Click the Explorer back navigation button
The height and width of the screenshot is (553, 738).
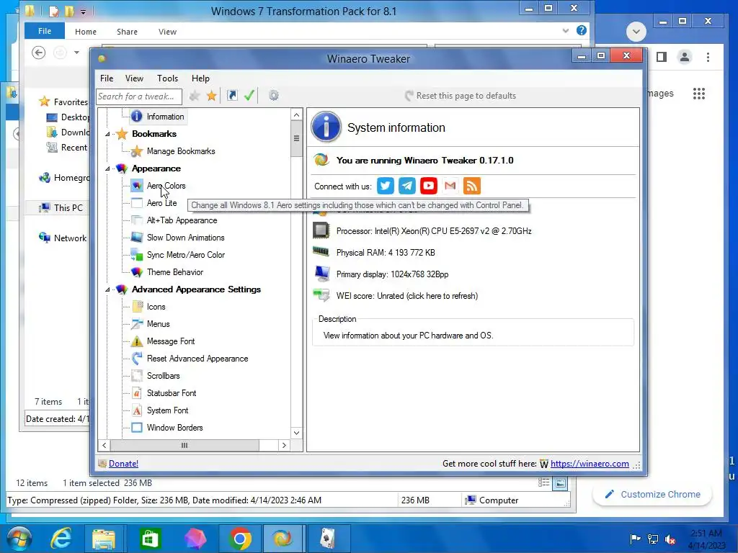(39, 53)
